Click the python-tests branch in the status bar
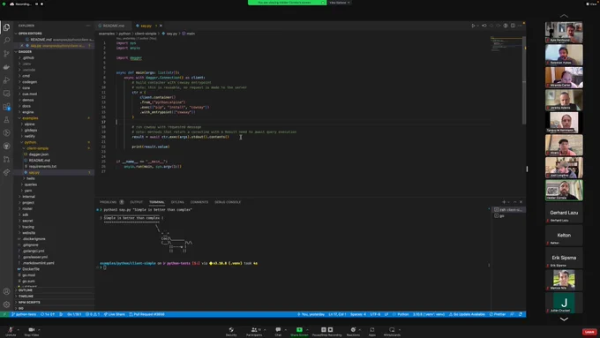This screenshot has width=600, height=338. click(x=24, y=314)
